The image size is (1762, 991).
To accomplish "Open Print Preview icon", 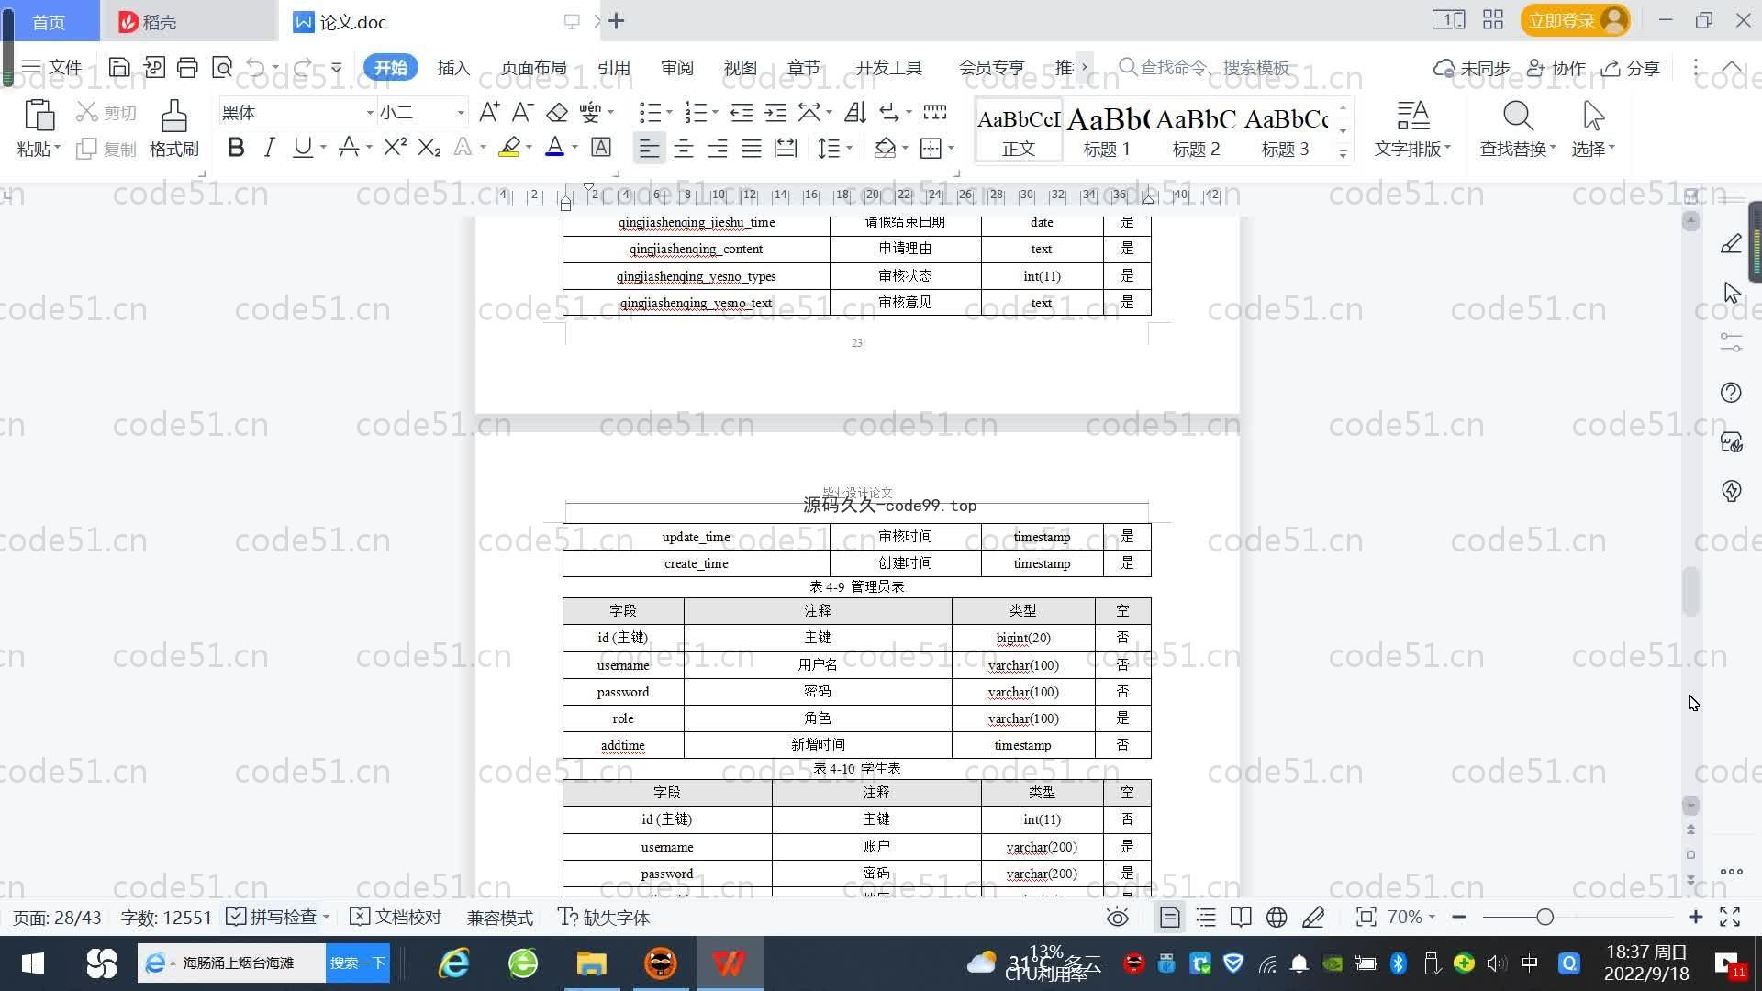I will (x=221, y=67).
